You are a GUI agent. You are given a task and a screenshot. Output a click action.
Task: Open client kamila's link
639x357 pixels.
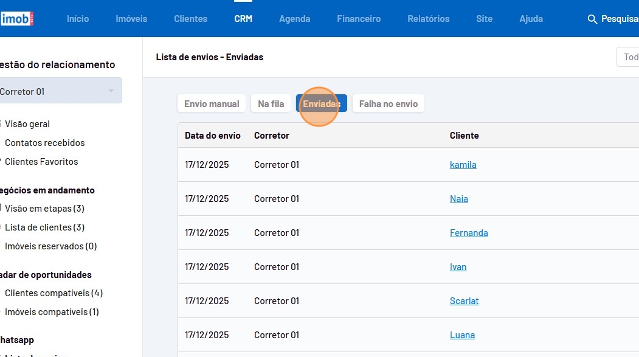click(463, 165)
